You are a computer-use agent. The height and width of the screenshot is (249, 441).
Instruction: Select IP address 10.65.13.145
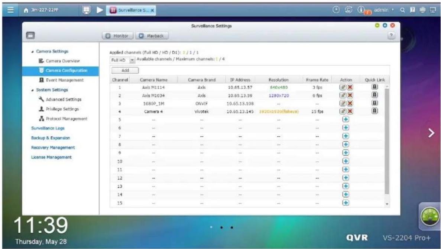click(x=240, y=112)
